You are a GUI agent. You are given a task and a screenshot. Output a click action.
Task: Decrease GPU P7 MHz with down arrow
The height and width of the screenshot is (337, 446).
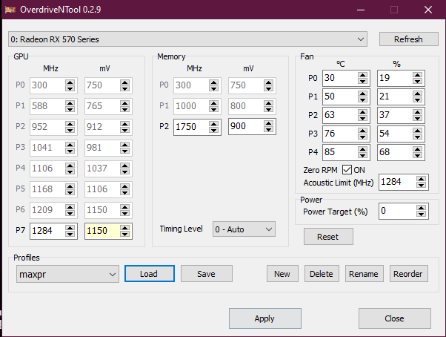pos(70,234)
